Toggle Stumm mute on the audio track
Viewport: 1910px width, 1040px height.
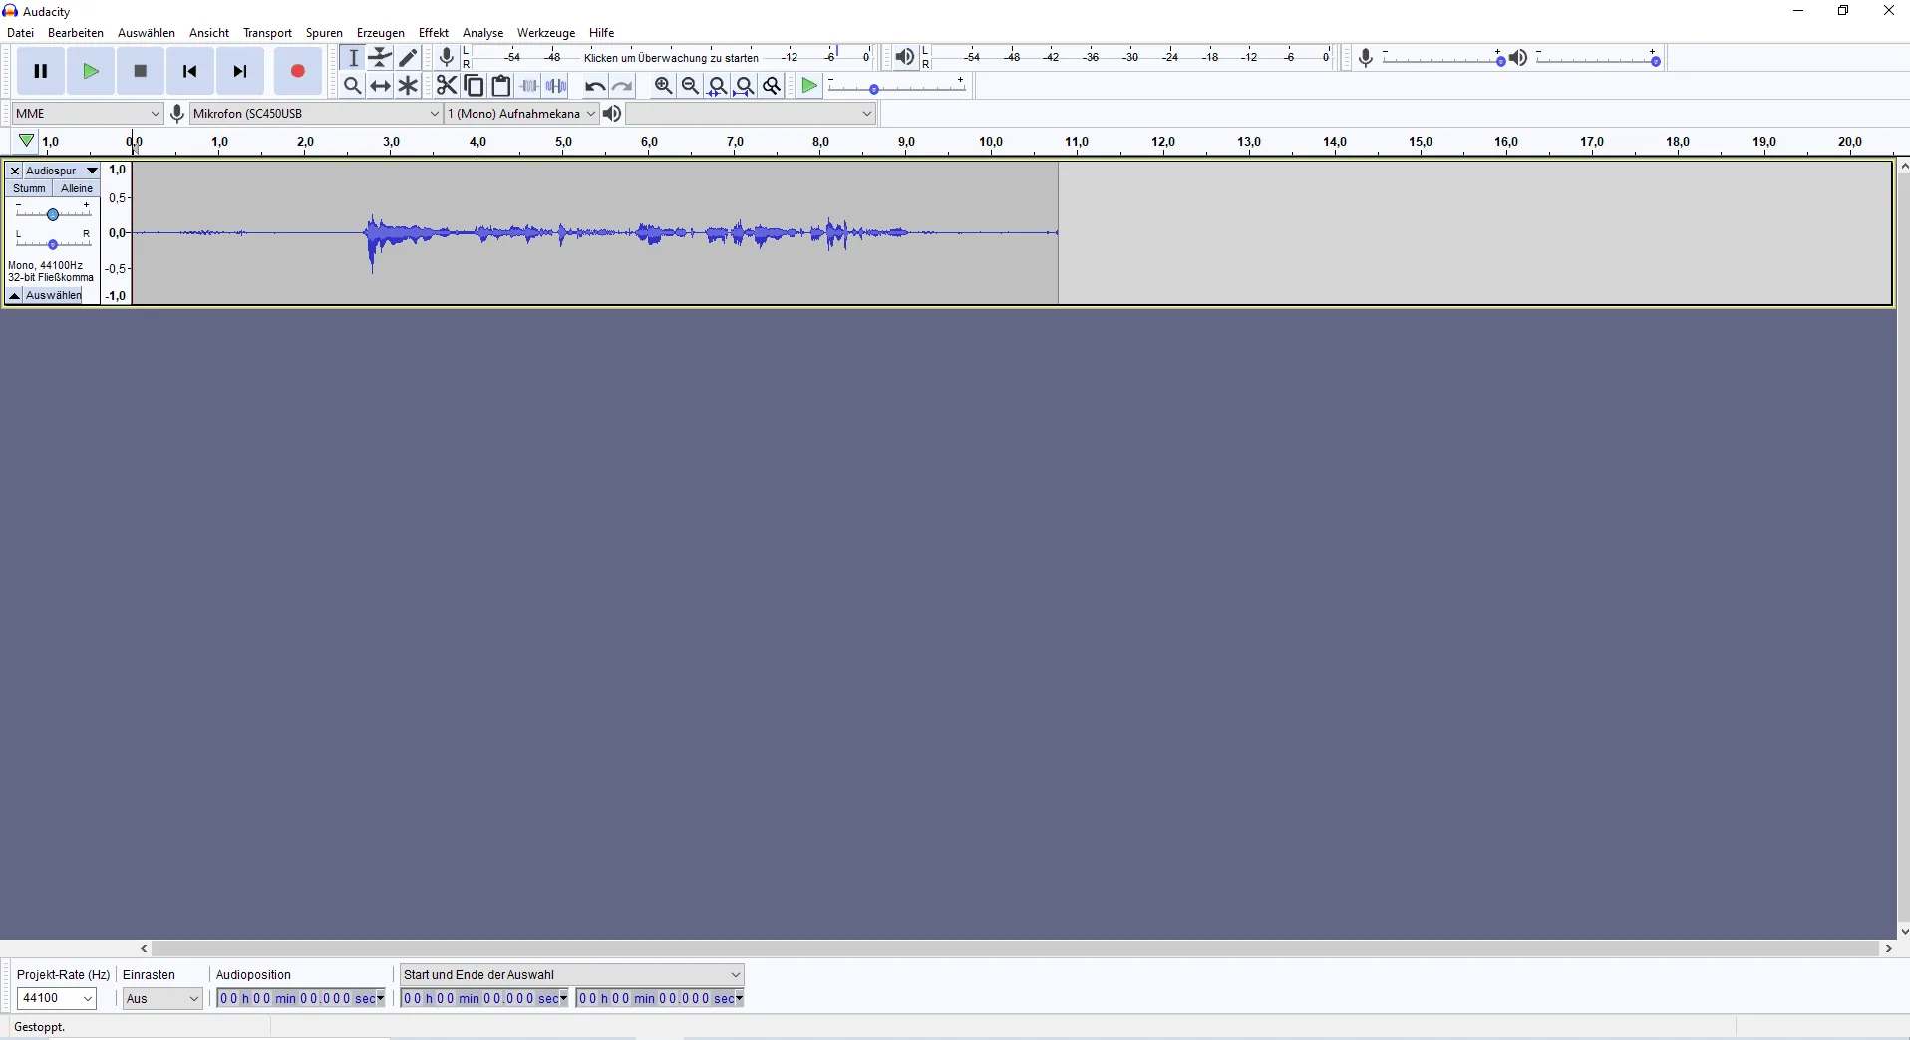tap(29, 188)
